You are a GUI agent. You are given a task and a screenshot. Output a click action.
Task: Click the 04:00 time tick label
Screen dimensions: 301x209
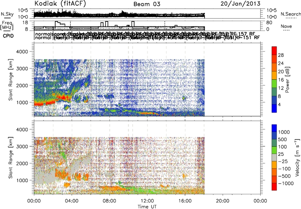72,201
